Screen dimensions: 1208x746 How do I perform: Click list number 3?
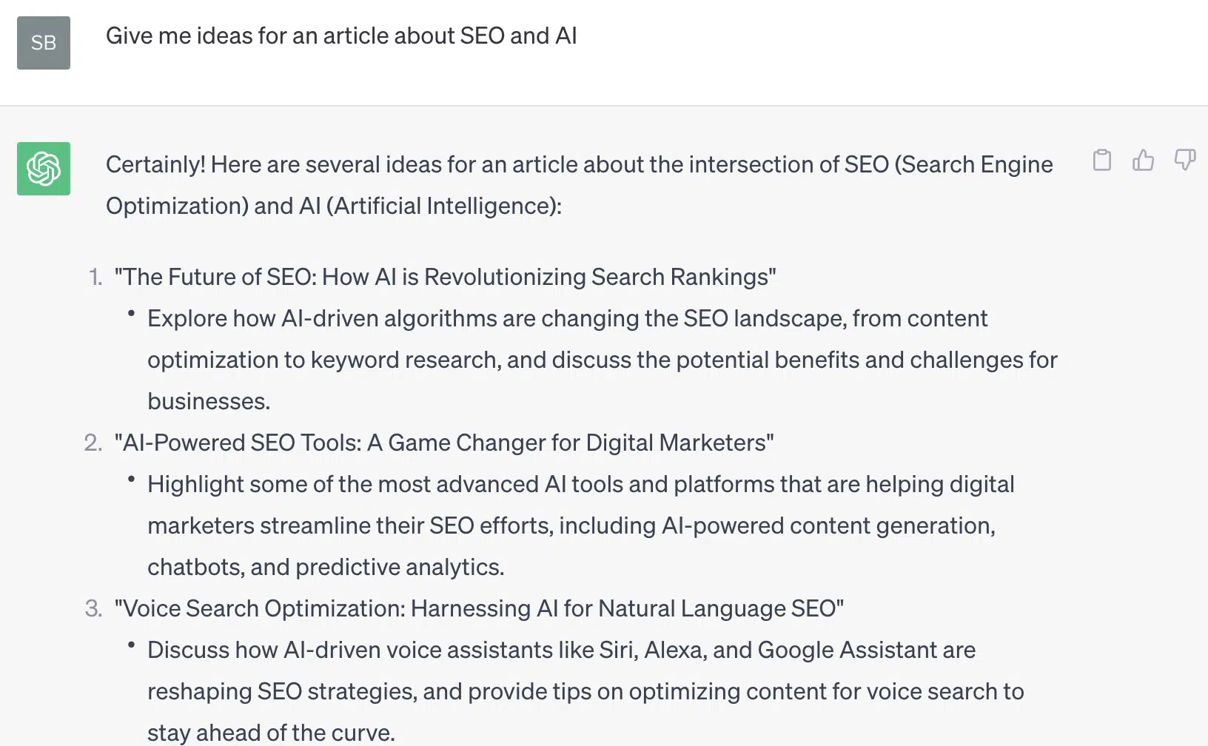click(x=93, y=608)
